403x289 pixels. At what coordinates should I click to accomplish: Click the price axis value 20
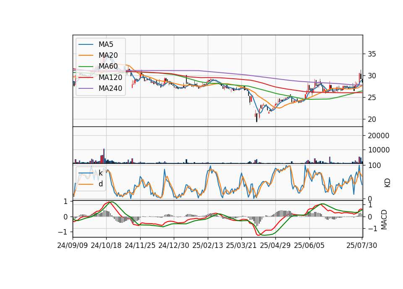(x=372, y=119)
